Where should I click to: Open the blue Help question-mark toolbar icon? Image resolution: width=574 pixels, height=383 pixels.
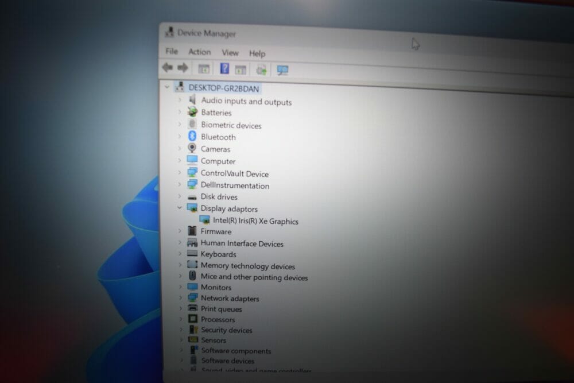pos(224,68)
